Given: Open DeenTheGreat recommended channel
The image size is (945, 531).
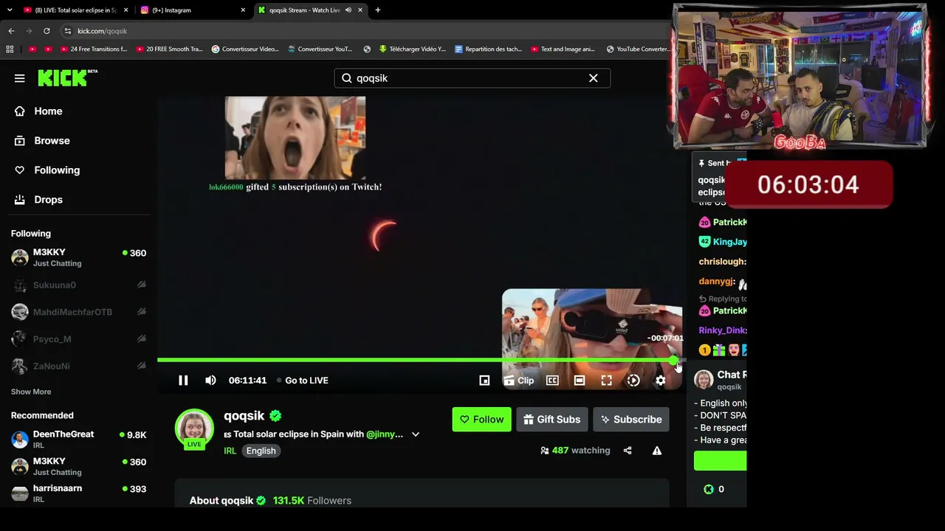Looking at the screenshot, I should 78,440.
